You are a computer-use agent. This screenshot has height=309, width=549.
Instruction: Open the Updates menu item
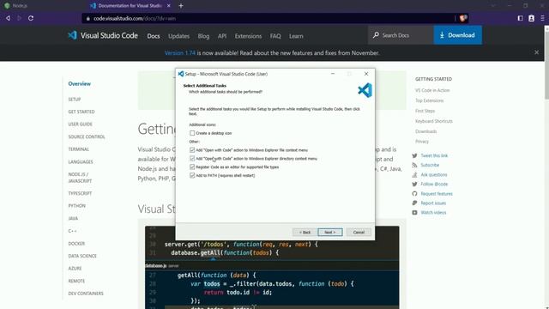[x=178, y=36]
